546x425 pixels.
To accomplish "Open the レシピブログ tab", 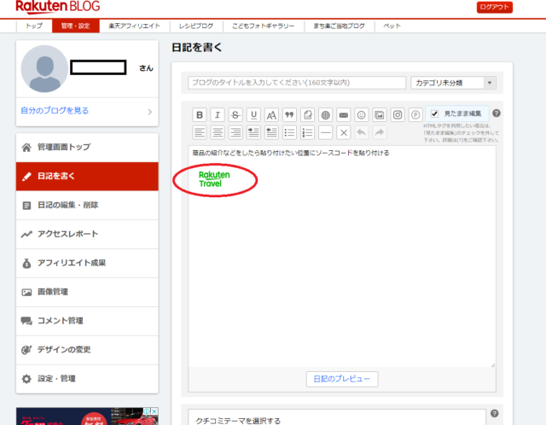I will point(196,26).
